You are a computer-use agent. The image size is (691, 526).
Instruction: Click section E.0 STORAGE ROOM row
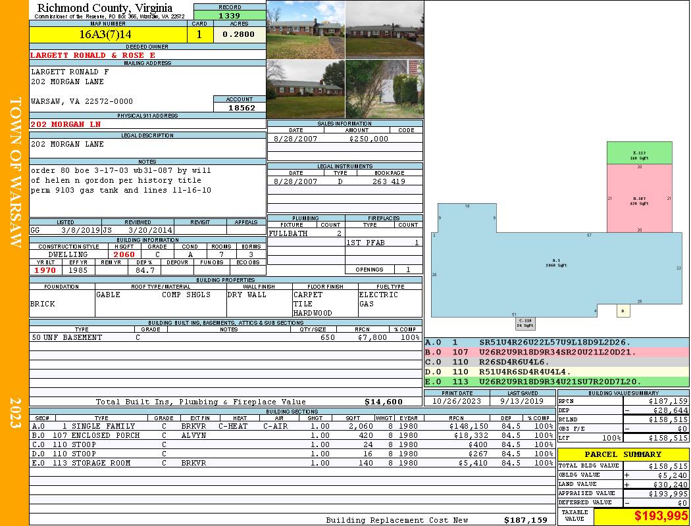(293, 463)
